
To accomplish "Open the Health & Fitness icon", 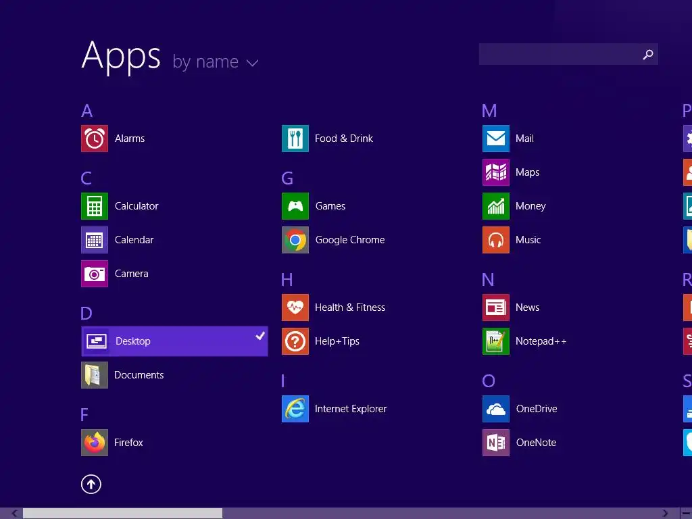I will point(295,307).
